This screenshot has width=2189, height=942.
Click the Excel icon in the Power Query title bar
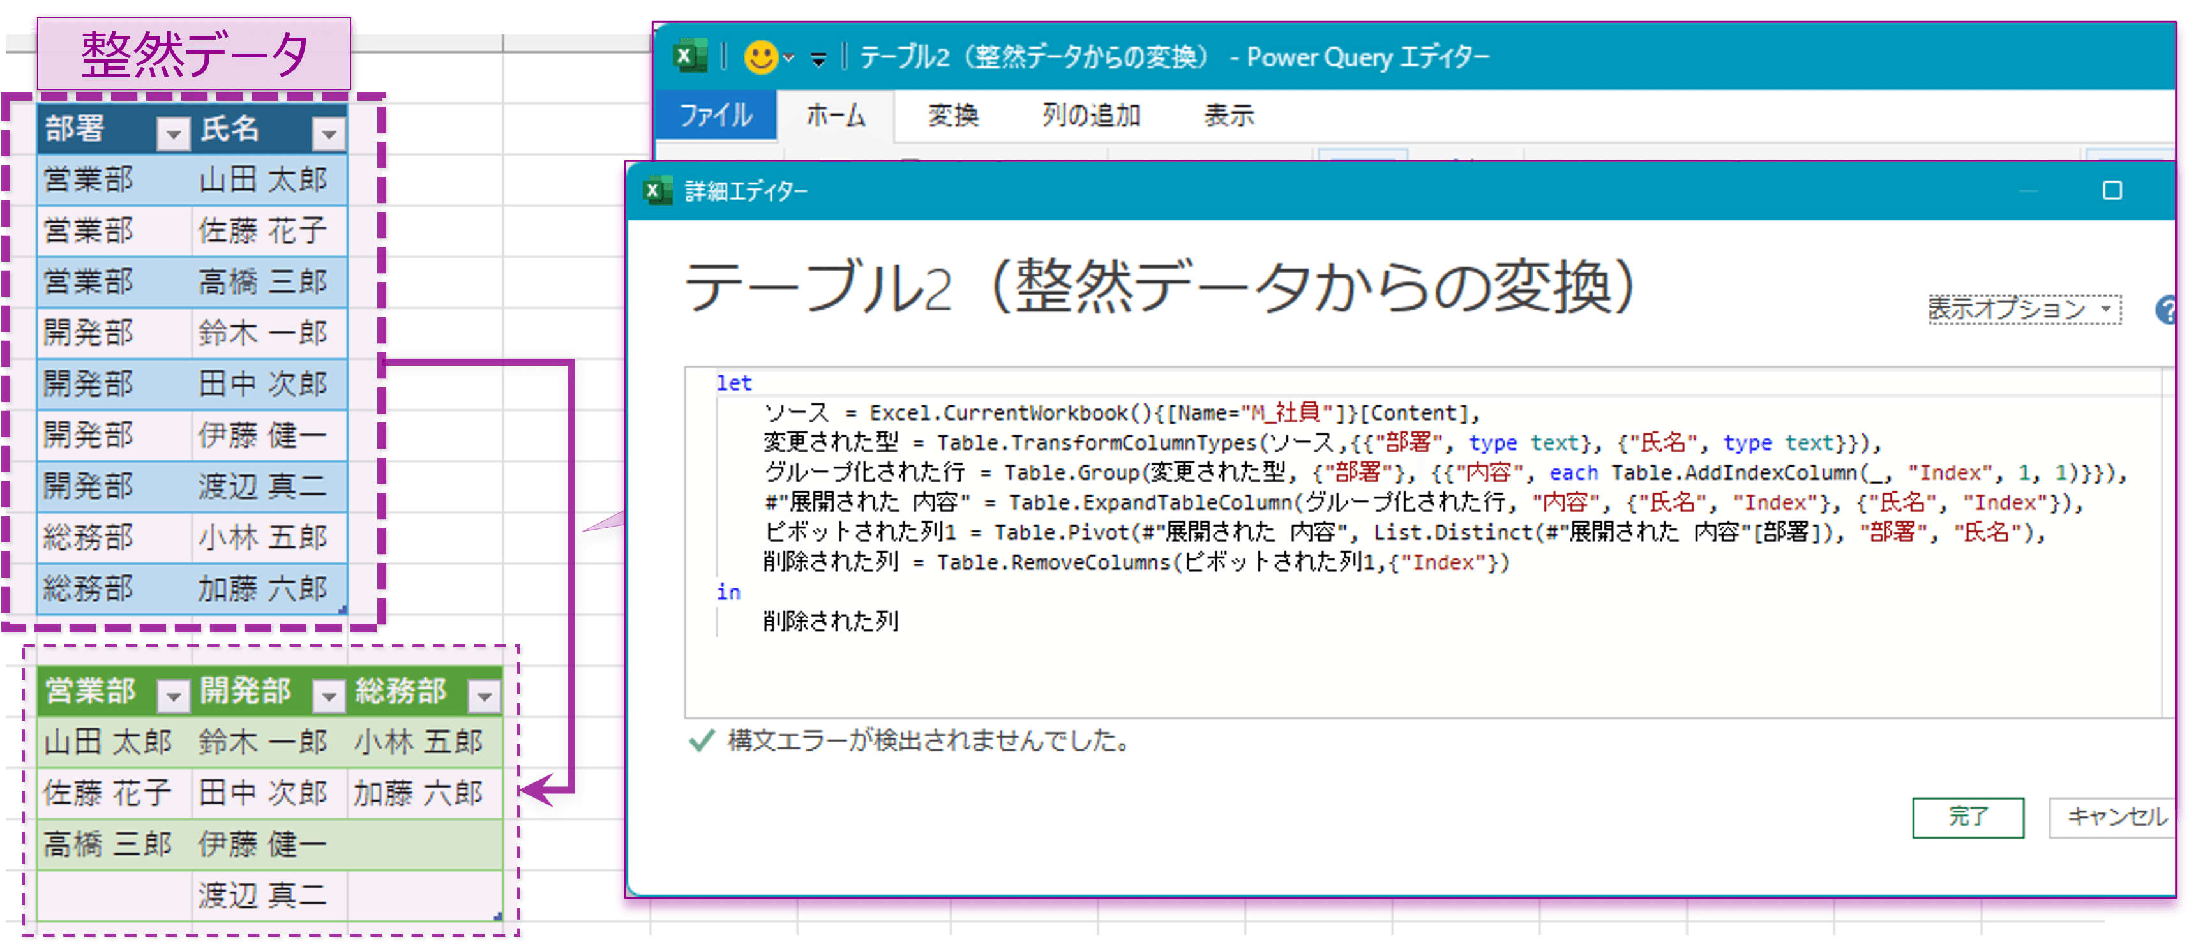pos(690,56)
